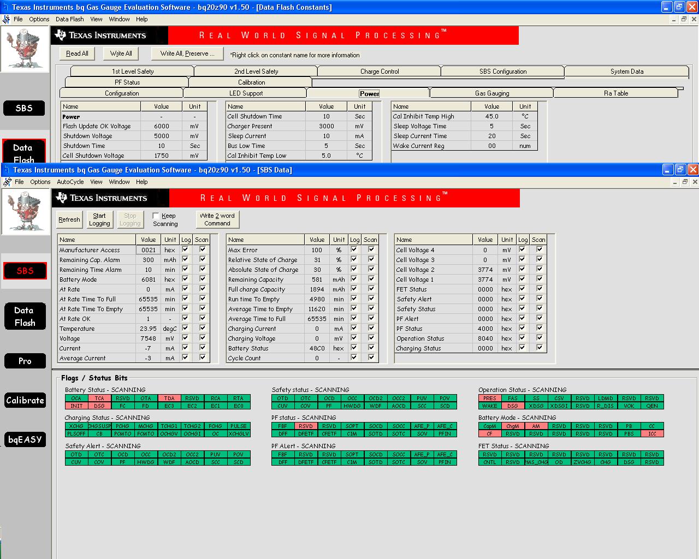Open the Pro screen from sidebar
This screenshot has width=699, height=559.
25,361
